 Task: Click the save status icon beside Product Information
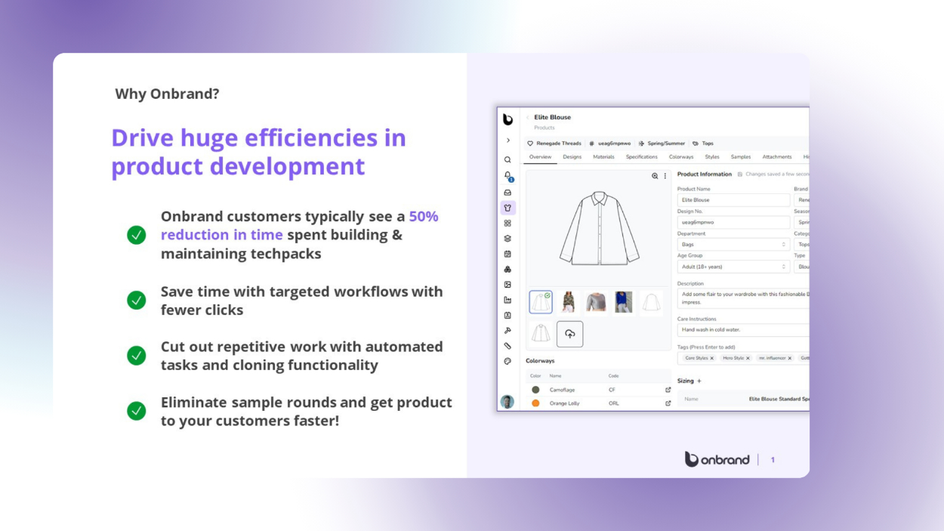(x=740, y=174)
